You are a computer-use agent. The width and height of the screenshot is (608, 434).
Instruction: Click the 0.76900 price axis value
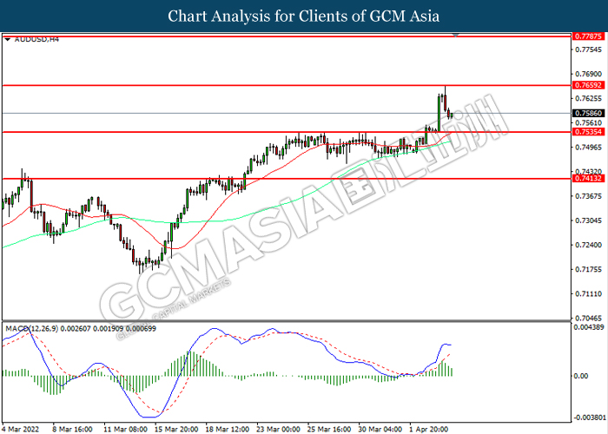589,74
